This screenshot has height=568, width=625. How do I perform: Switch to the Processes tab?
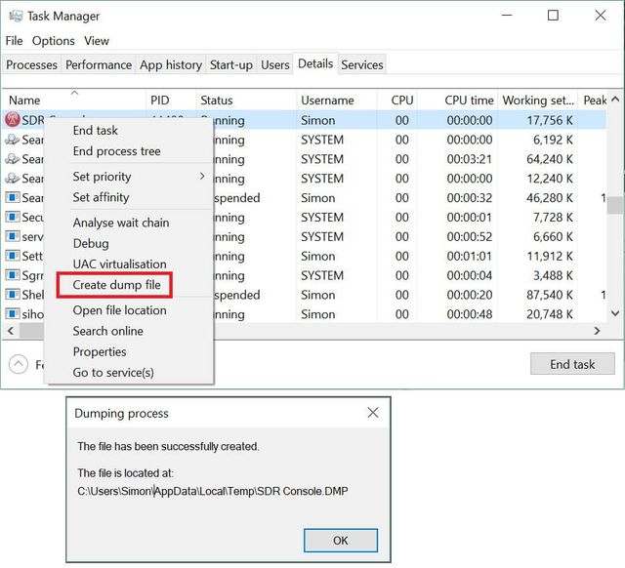point(31,64)
